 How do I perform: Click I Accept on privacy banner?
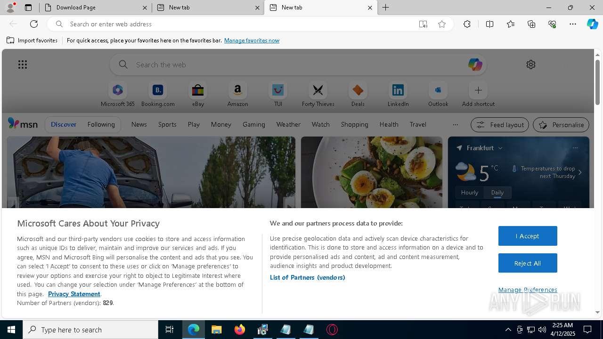coord(528,236)
